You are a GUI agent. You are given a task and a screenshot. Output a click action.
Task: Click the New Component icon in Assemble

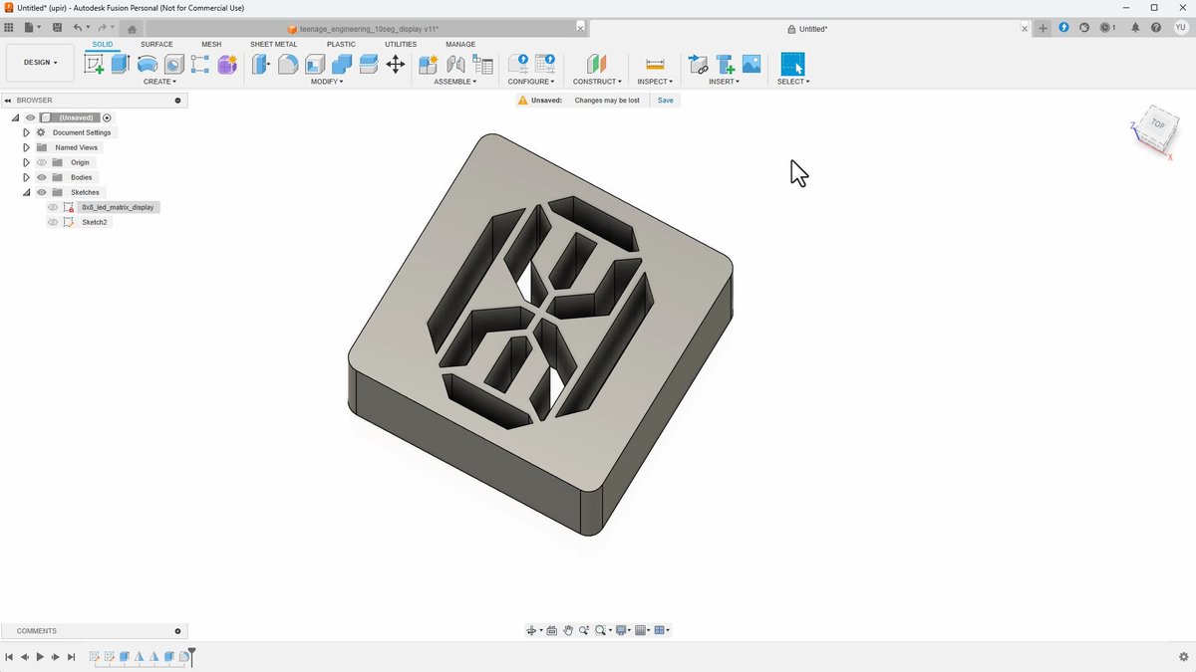click(429, 65)
